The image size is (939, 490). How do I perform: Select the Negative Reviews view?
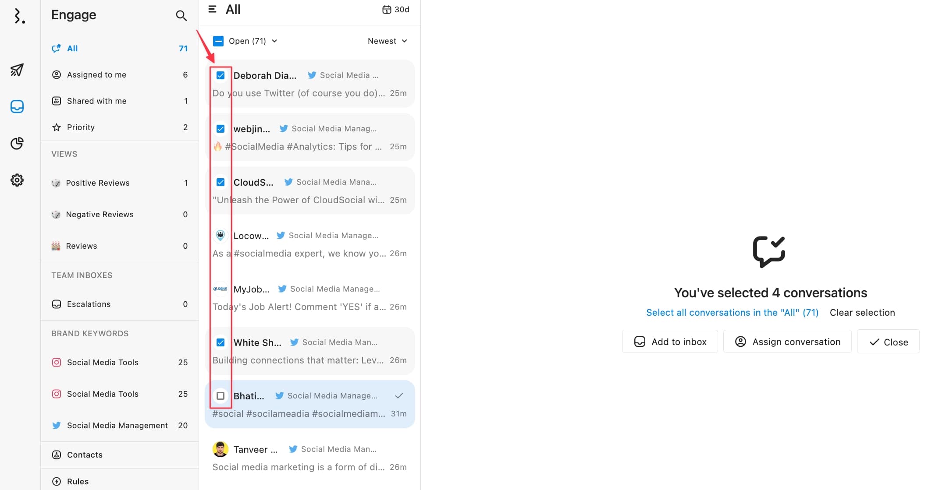pyautogui.click(x=100, y=214)
